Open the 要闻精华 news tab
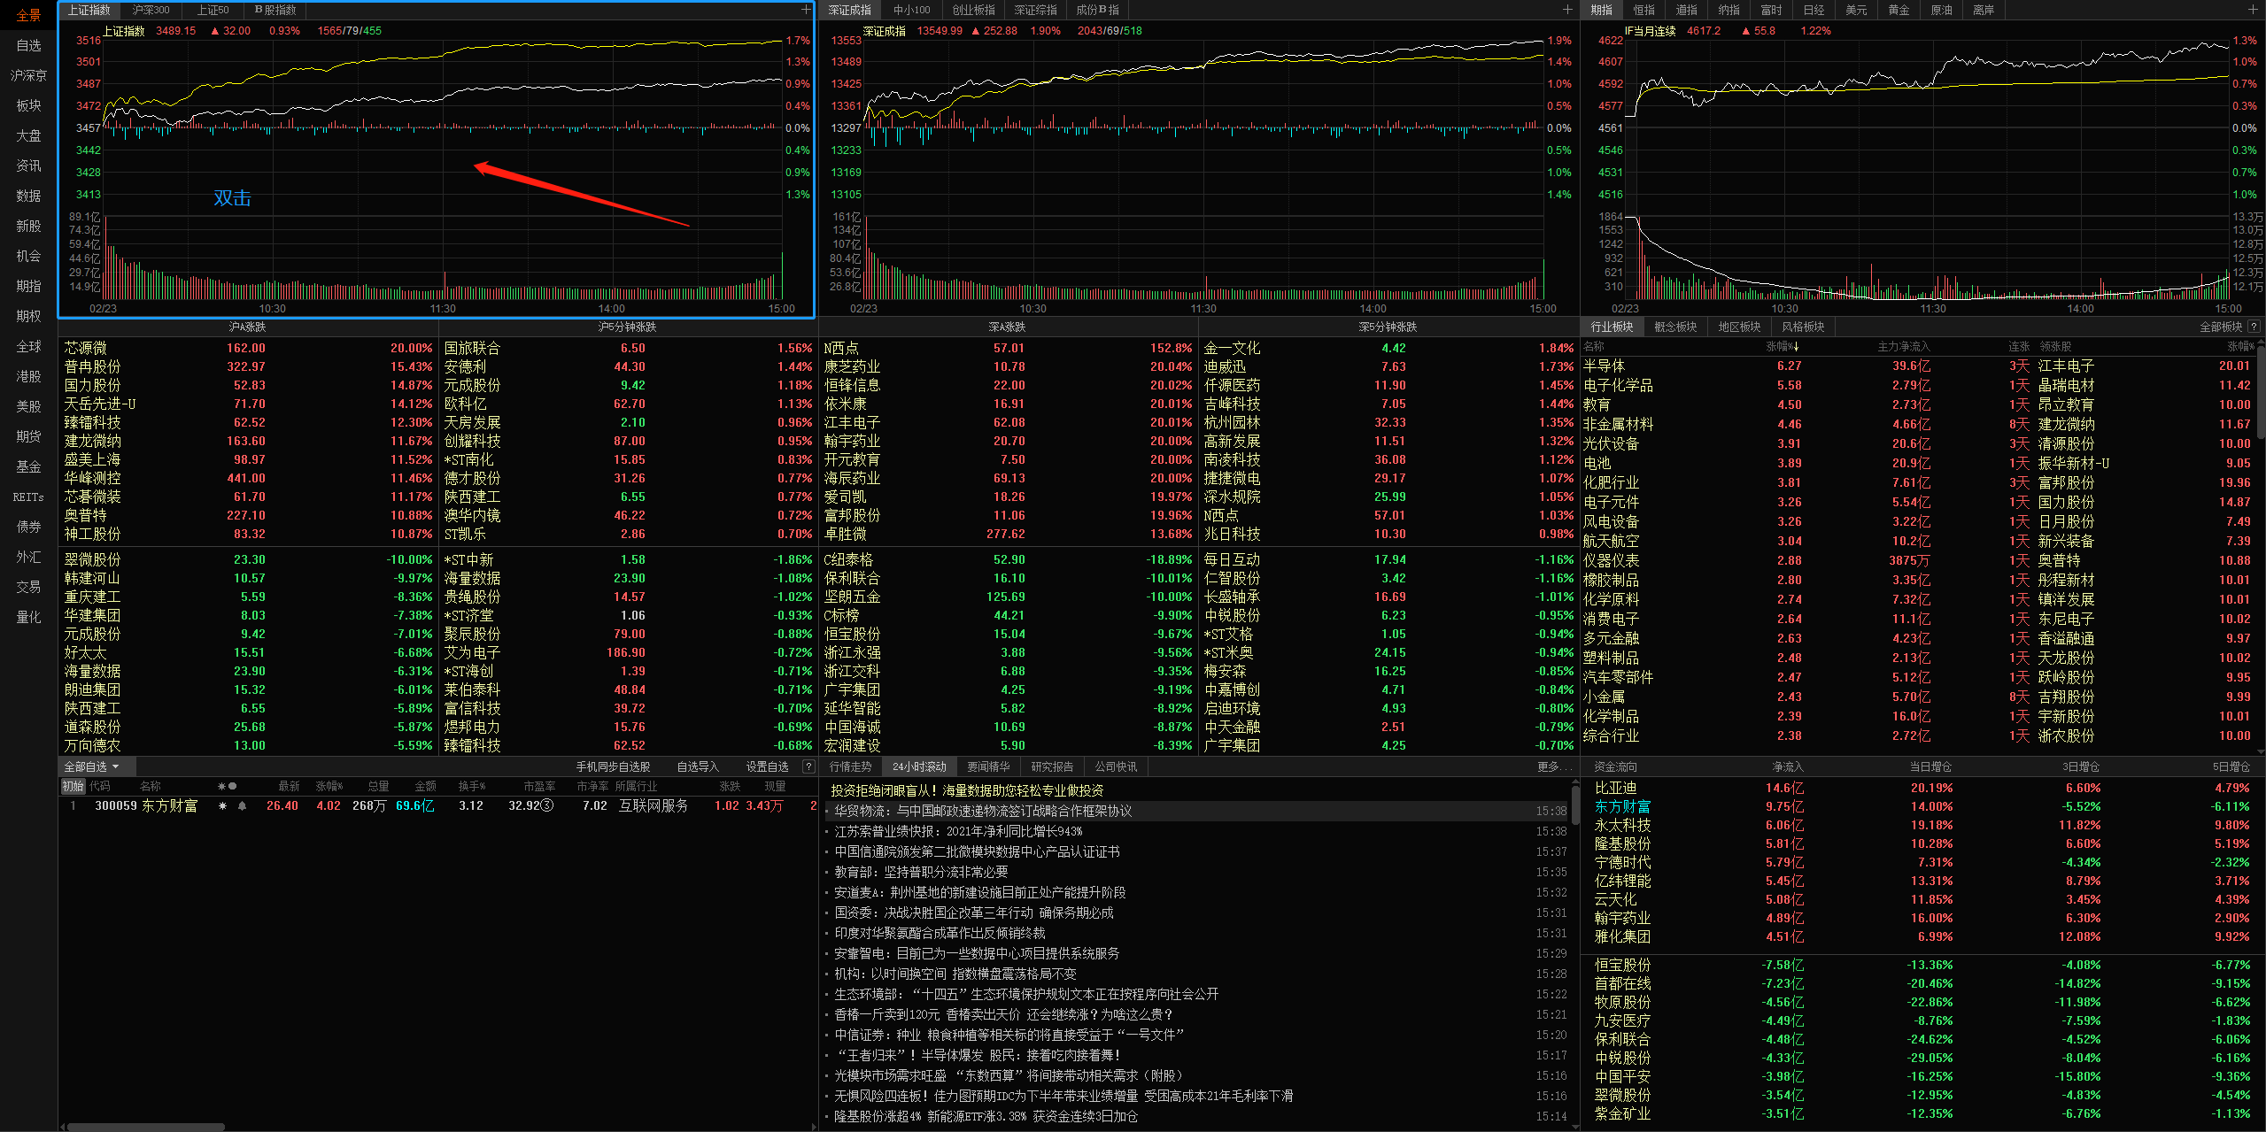This screenshot has height=1132, width=2266. click(x=988, y=766)
